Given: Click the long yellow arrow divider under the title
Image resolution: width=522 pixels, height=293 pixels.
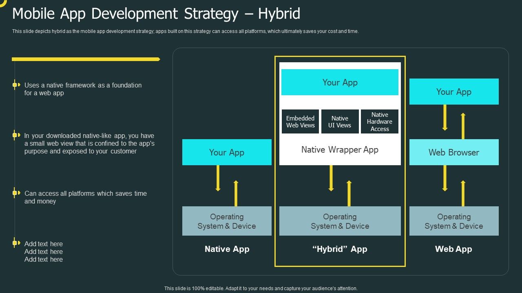Looking at the screenshot, I should click(x=86, y=59).
